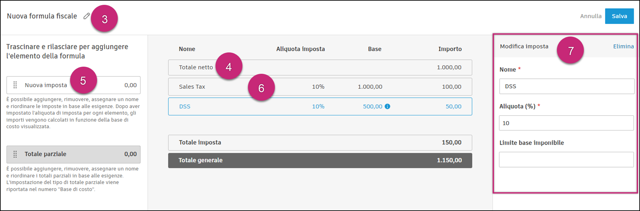
Task: Click the Aliquota imposta column header
Action: click(x=300, y=49)
